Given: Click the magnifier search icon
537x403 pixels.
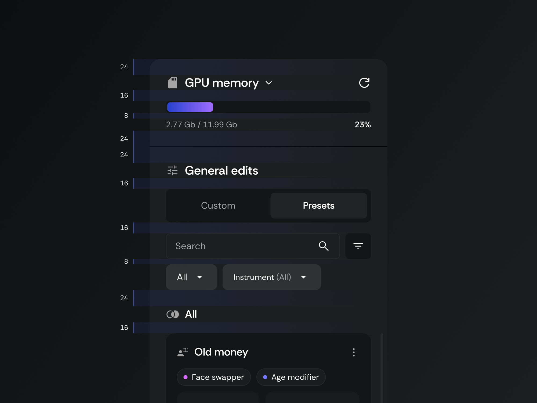Looking at the screenshot, I should 324,246.
